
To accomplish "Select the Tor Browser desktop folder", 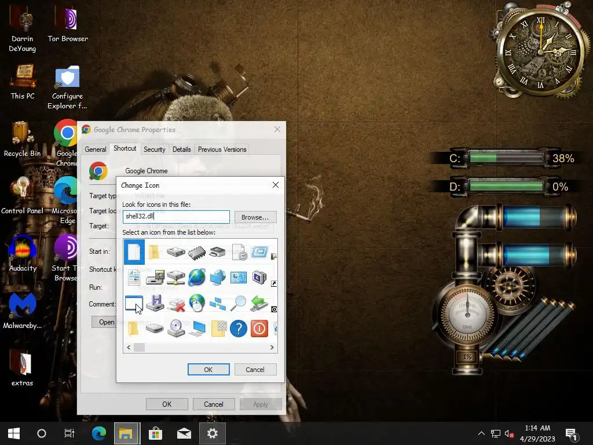I will pyautogui.click(x=68, y=24).
